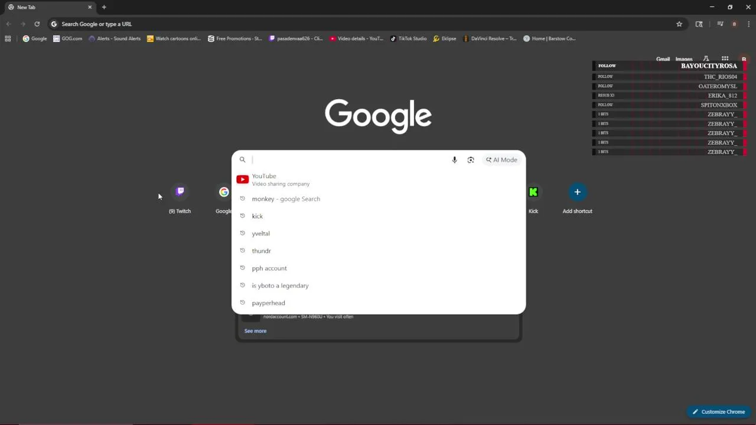Search by image with the Lens icon

pos(471,160)
